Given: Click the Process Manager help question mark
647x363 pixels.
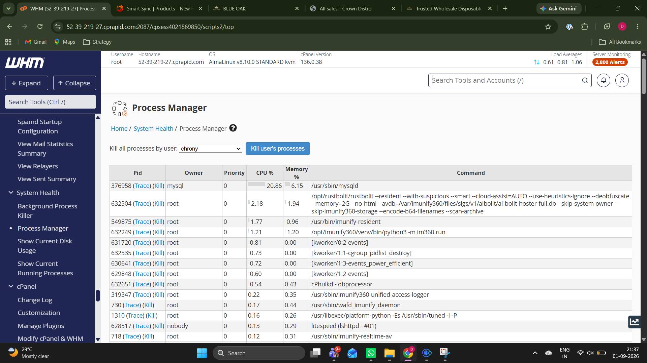Looking at the screenshot, I should pyautogui.click(x=233, y=128).
